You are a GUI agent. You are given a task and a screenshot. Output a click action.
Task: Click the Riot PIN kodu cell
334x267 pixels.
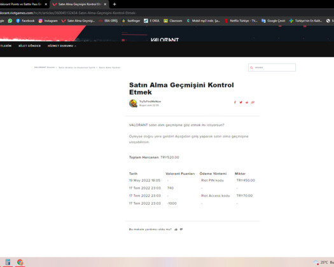click(212, 181)
